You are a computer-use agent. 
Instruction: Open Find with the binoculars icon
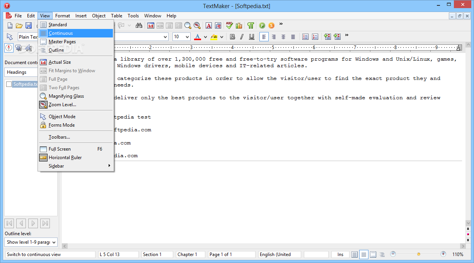point(139,25)
